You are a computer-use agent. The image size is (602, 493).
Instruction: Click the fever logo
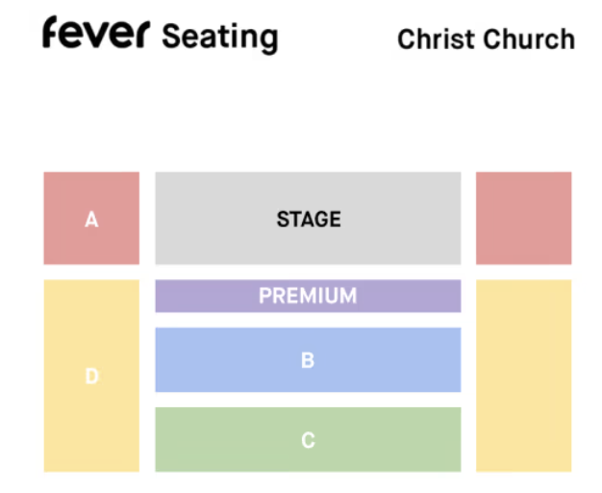[96, 33]
